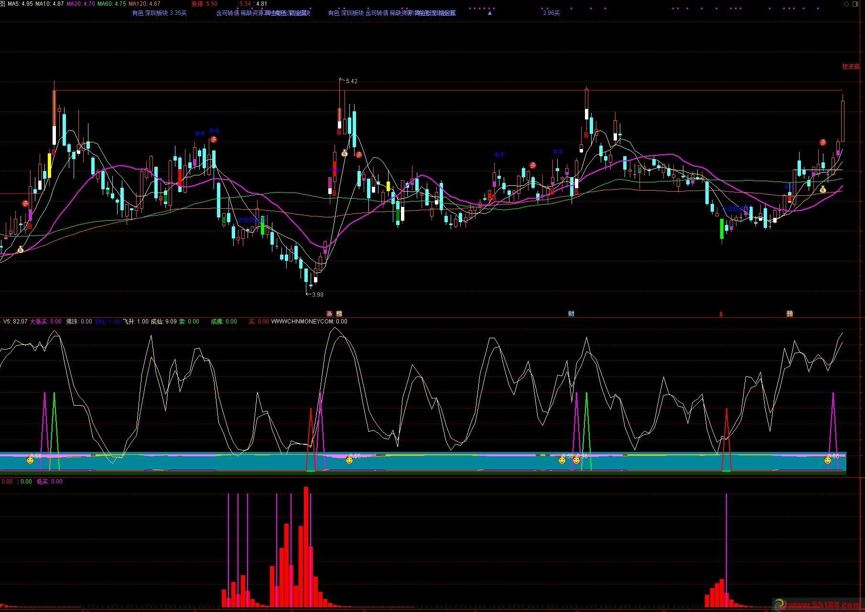Click the 低买: 0.00 label in bottom panel
This screenshot has height=612, width=865.
50,482
